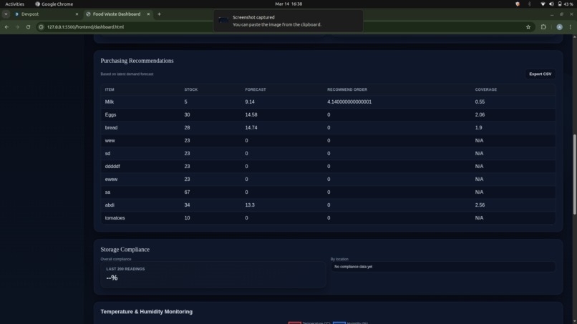Click the Milk coverage value 0.55
This screenshot has height=324, width=577.
click(480, 102)
